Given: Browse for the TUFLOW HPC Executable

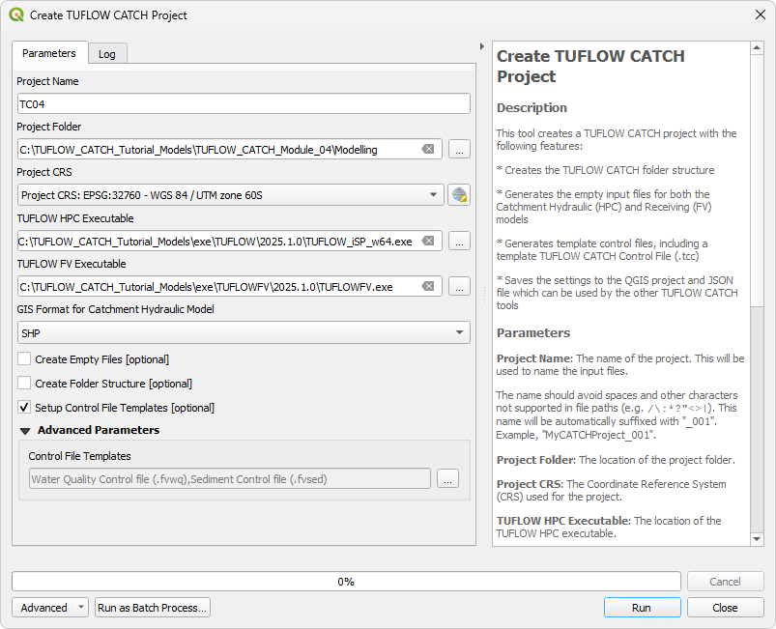Looking at the screenshot, I should tap(459, 241).
